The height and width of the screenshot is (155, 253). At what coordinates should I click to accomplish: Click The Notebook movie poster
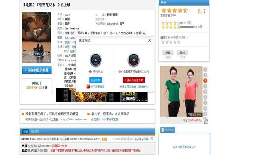pos(37,37)
